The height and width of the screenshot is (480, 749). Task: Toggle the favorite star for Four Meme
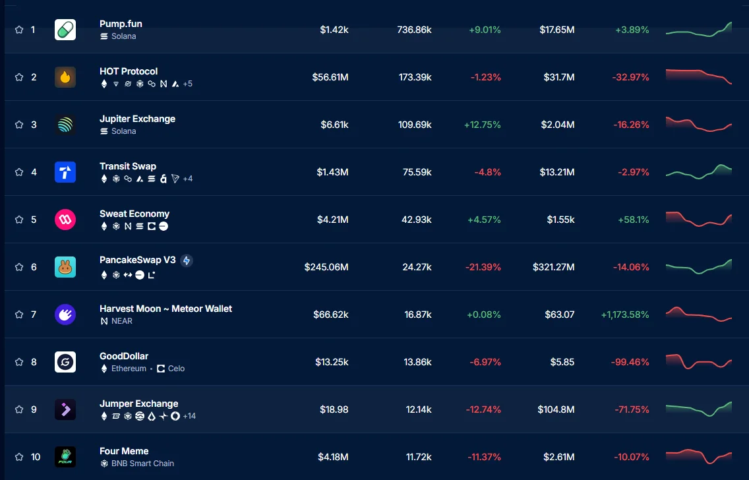[x=18, y=456]
